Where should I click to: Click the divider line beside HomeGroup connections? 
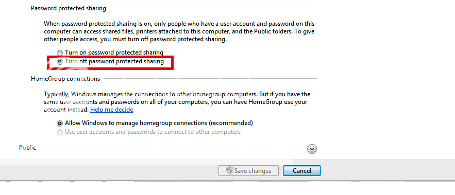(x=210, y=78)
